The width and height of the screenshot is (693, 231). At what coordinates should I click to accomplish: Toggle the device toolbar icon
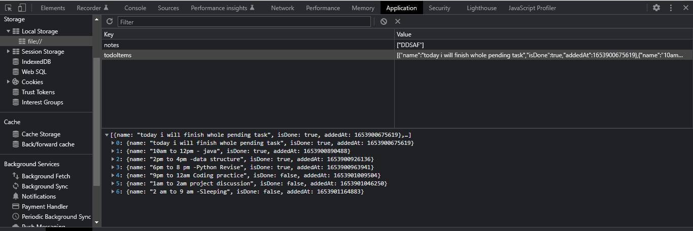[22, 8]
